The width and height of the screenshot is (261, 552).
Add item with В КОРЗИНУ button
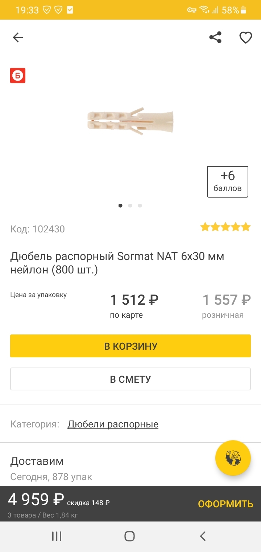point(130,346)
